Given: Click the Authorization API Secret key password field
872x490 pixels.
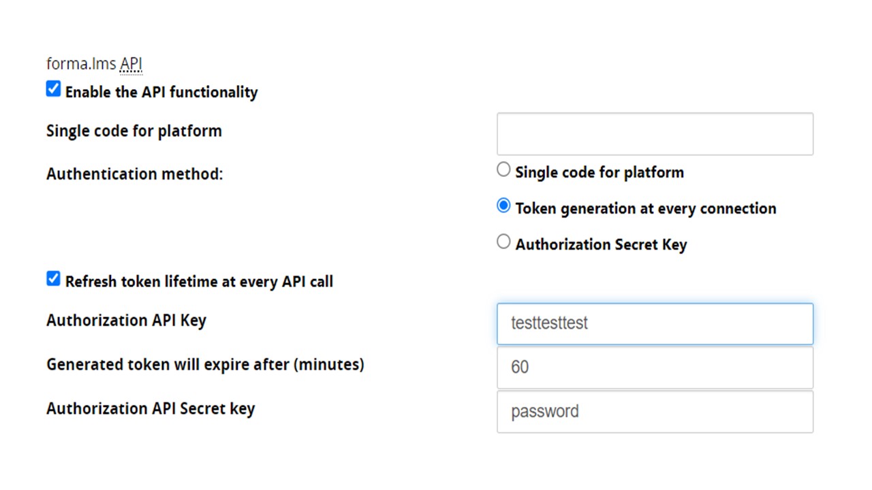Looking at the screenshot, I should coord(655,412).
